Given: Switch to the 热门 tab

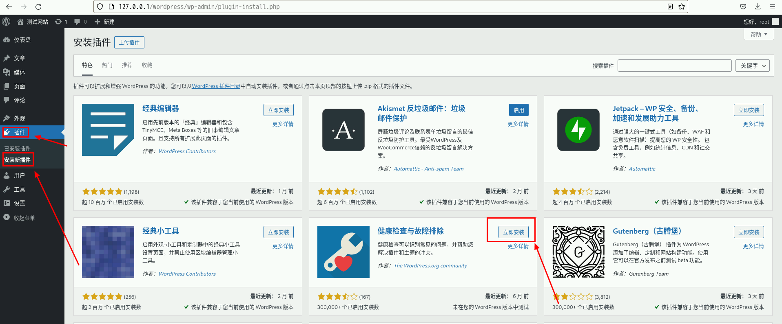Looking at the screenshot, I should pyautogui.click(x=107, y=65).
